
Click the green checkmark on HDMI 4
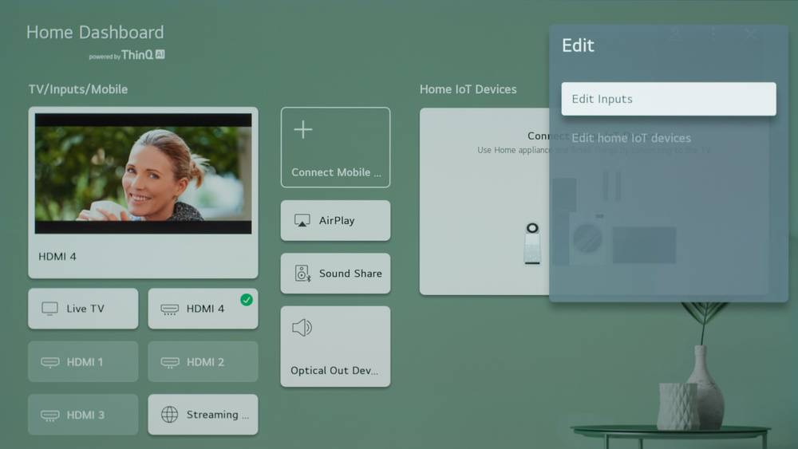pos(246,300)
